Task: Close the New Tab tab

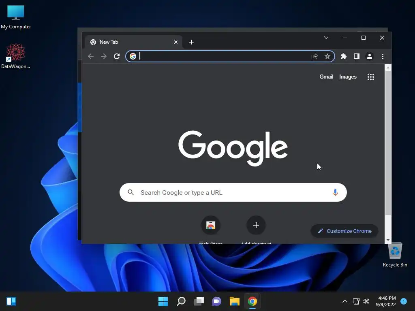Action: pyautogui.click(x=176, y=42)
